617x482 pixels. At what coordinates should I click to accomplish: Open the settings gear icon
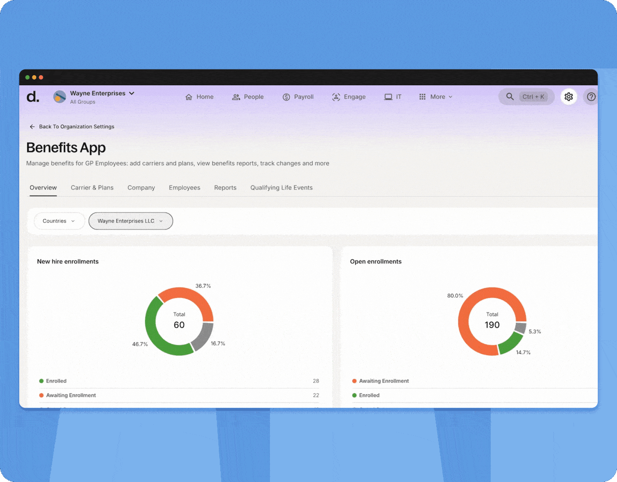coord(569,96)
